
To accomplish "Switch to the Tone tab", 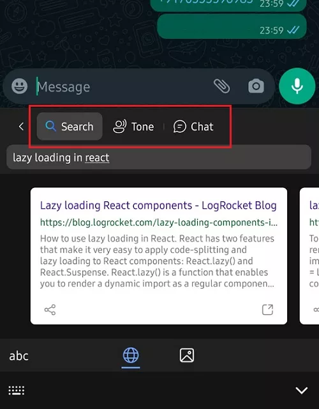I will point(133,127).
